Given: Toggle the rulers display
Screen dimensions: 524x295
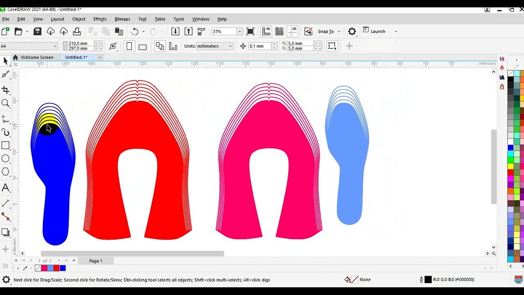Looking at the screenshot, I should point(266,31).
